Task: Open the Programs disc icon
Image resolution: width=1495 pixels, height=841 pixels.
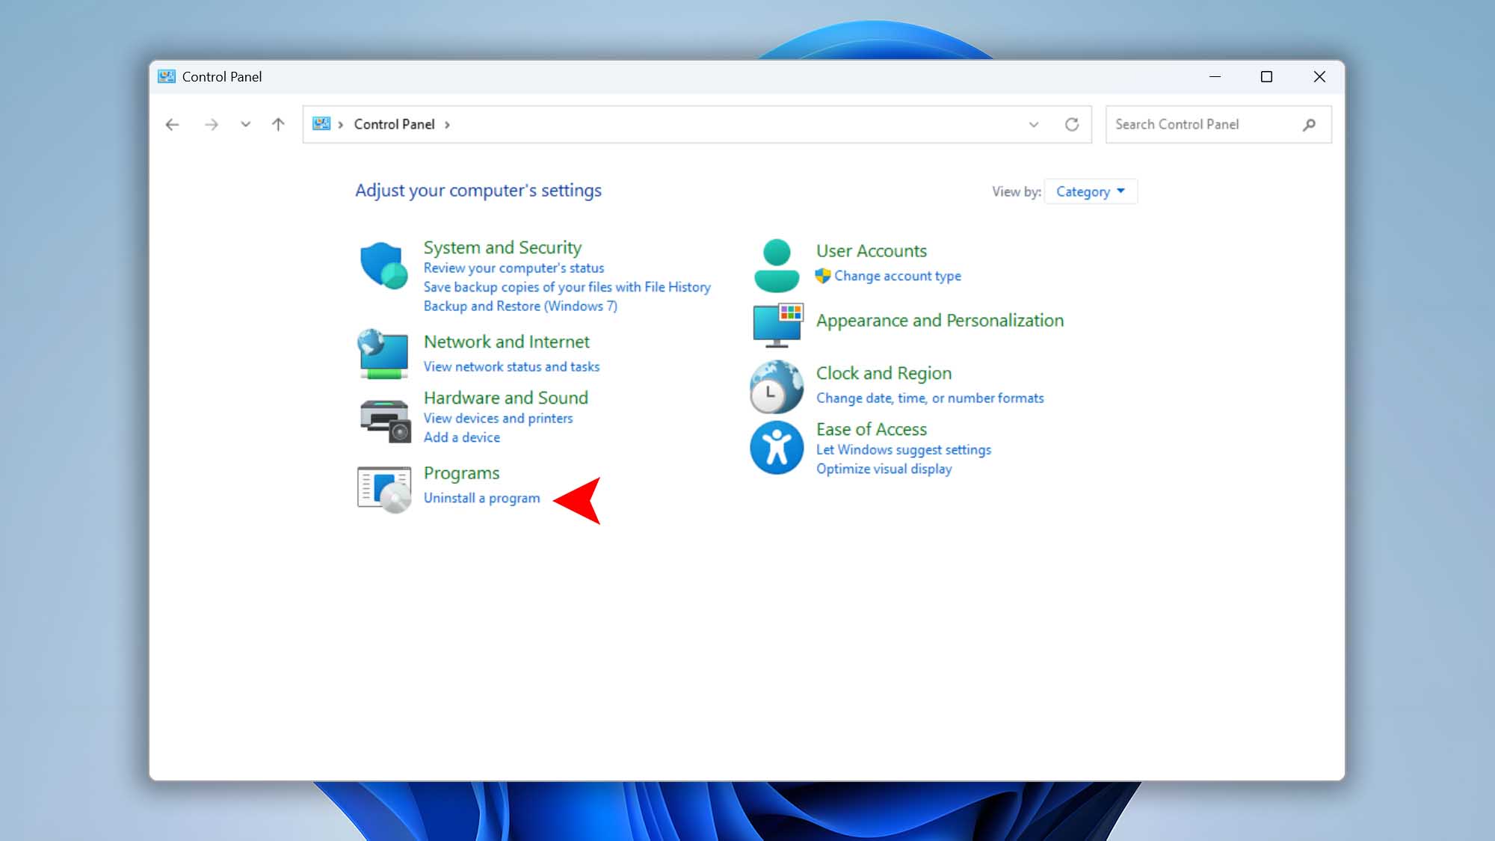Action: [384, 490]
